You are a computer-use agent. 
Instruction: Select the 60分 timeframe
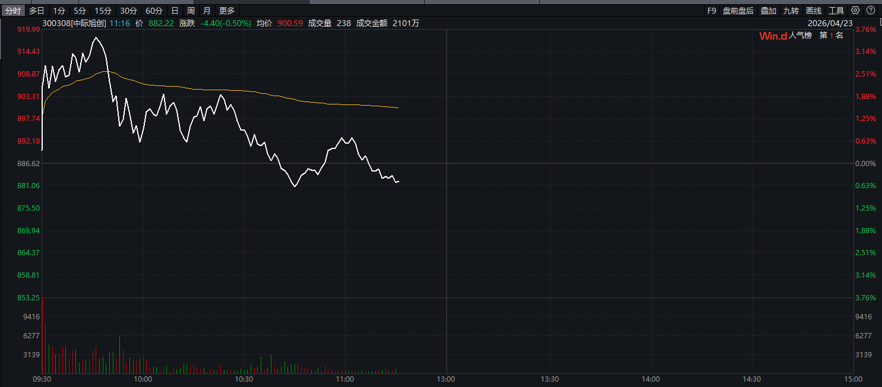(x=154, y=11)
